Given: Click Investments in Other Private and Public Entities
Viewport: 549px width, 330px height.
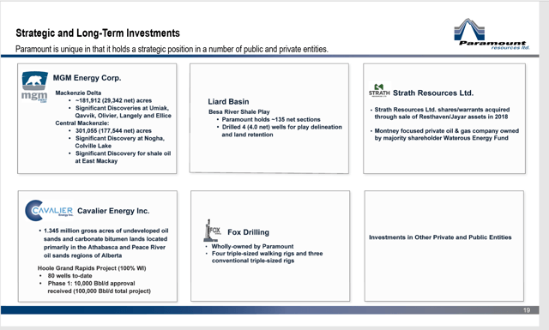Looking at the screenshot, I should (x=440, y=237).
